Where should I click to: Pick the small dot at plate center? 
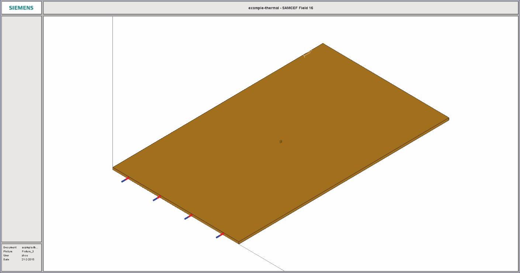(281, 141)
